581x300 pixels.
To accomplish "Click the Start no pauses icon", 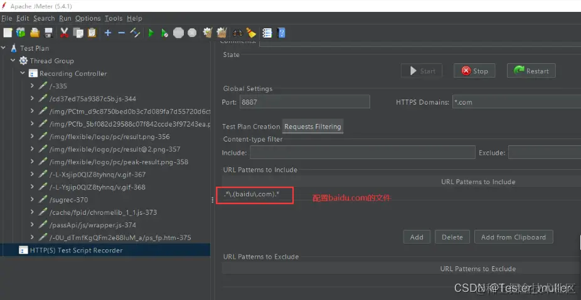I will click(164, 33).
